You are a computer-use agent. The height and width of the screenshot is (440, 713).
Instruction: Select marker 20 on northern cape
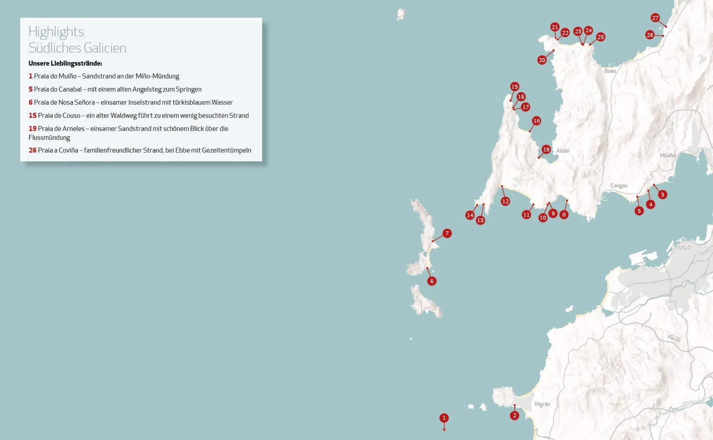pyautogui.click(x=542, y=60)
